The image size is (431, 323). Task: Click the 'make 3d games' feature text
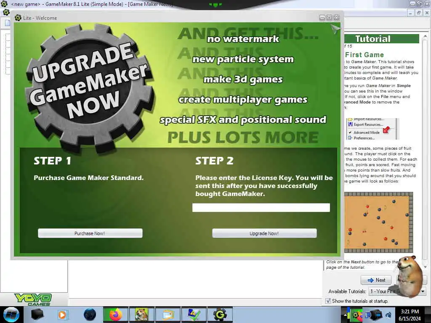243,79
